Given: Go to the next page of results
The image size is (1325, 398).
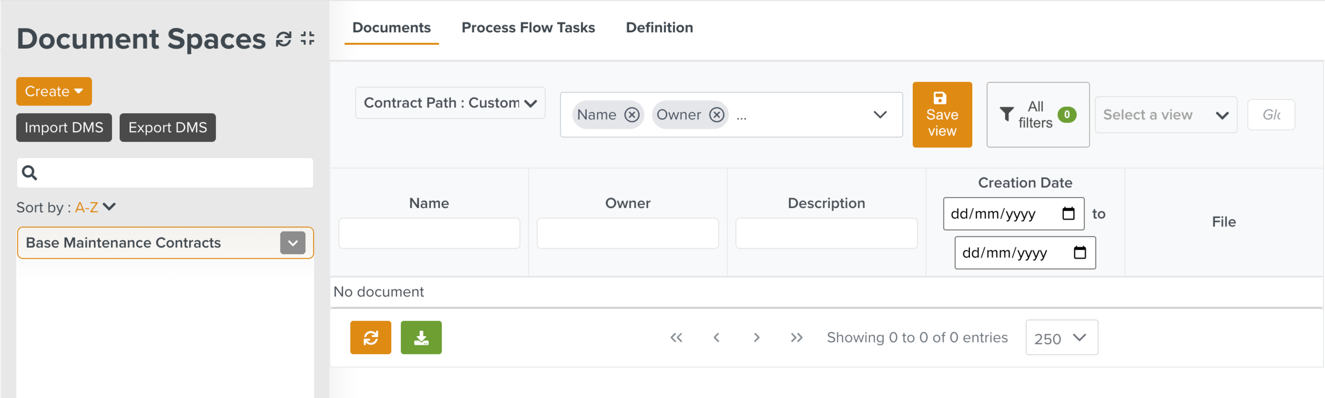Looking at the screenshot, I should coord(756,338).
